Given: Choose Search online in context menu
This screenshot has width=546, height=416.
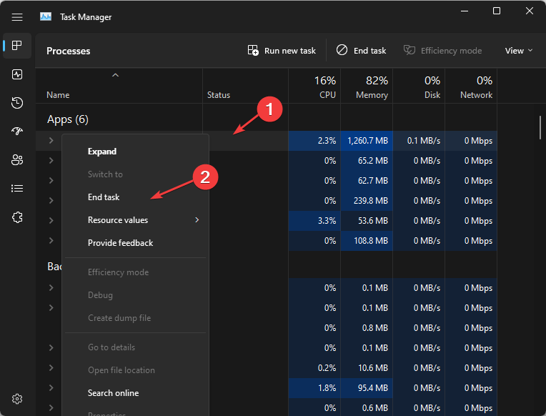Looking at the screenshot, I should [136, 393].
